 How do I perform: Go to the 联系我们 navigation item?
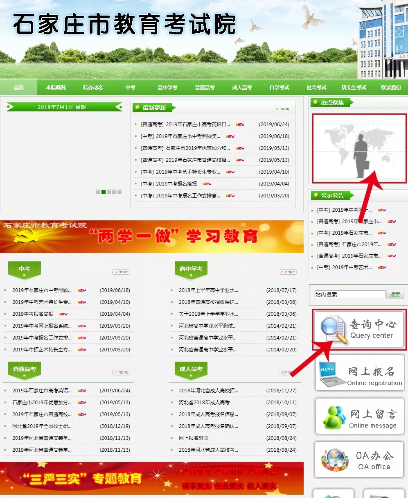coord(391,87)
